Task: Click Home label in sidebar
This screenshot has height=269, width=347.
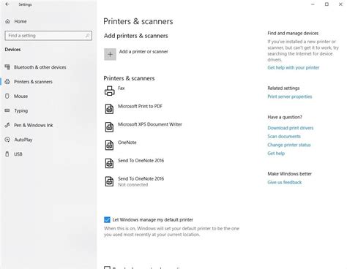Action: [x=20, y=21]
